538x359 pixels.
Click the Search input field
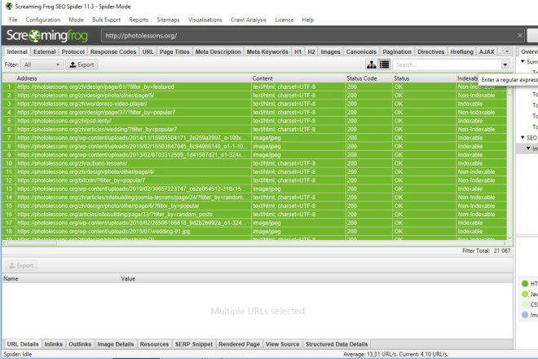447,64
